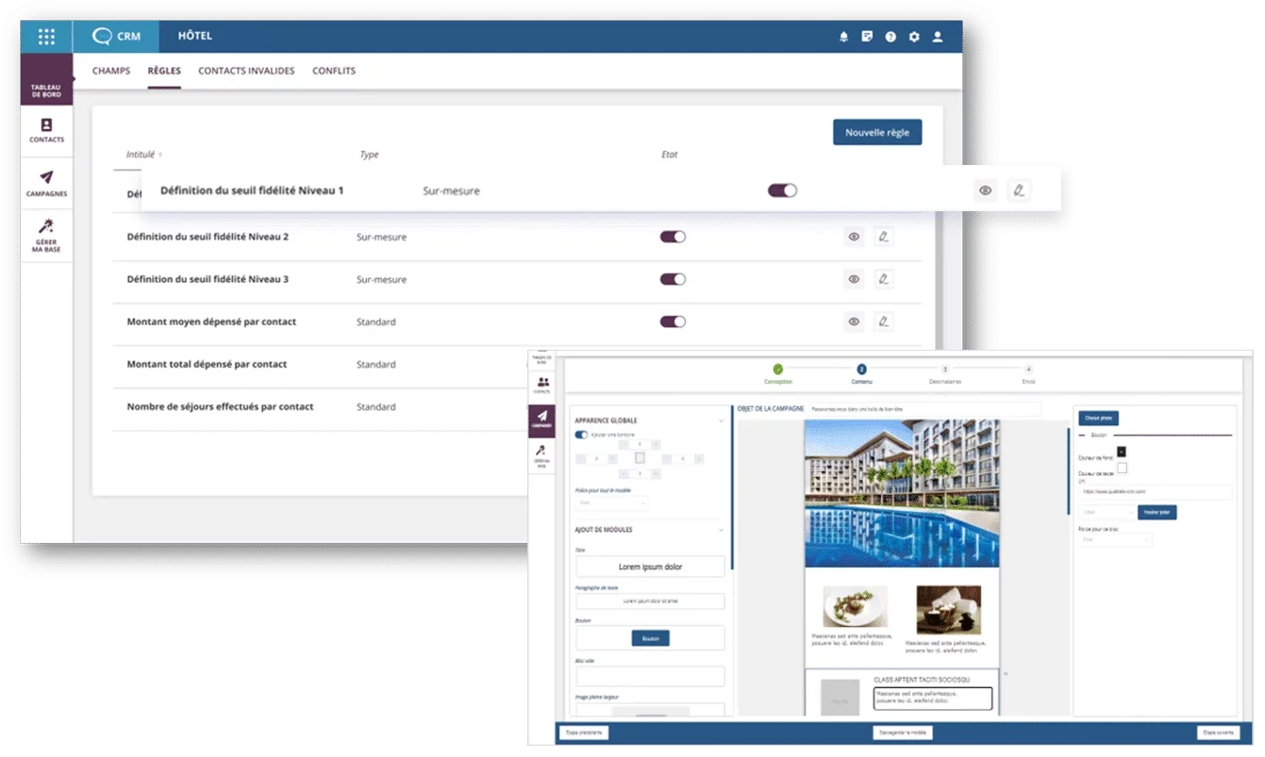Open the Conflits tab
This screenshot has width=1265, height=757.
[x=334, y=71]
